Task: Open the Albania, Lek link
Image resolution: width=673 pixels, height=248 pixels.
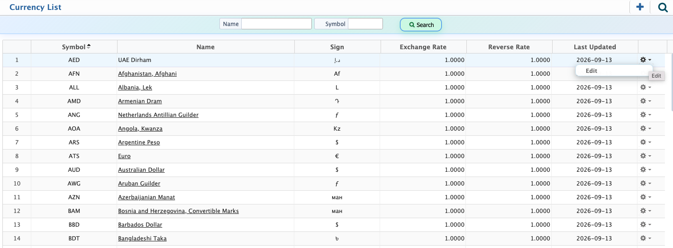Action: point(135,88)
